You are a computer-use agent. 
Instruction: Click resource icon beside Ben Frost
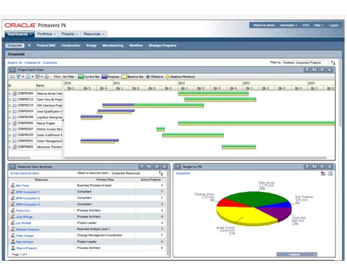13,185
